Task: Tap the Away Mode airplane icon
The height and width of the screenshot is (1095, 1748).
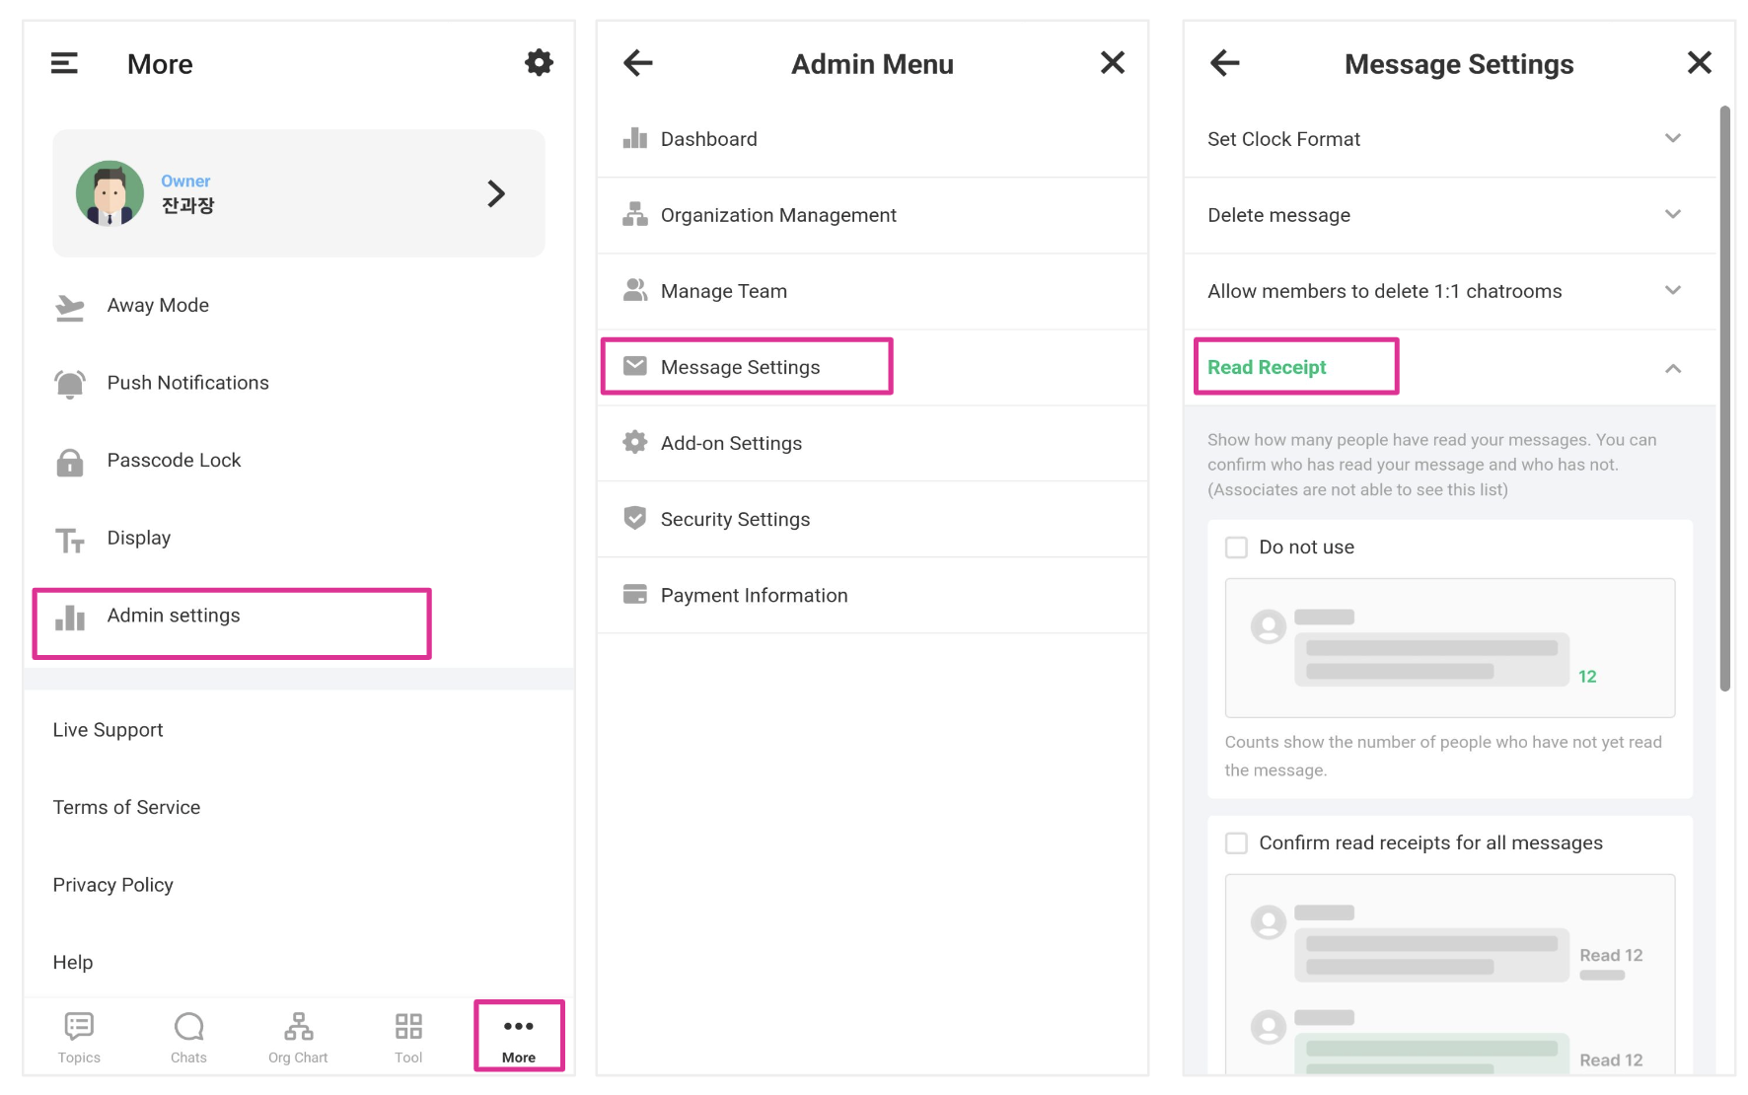Action: point(69,307)
